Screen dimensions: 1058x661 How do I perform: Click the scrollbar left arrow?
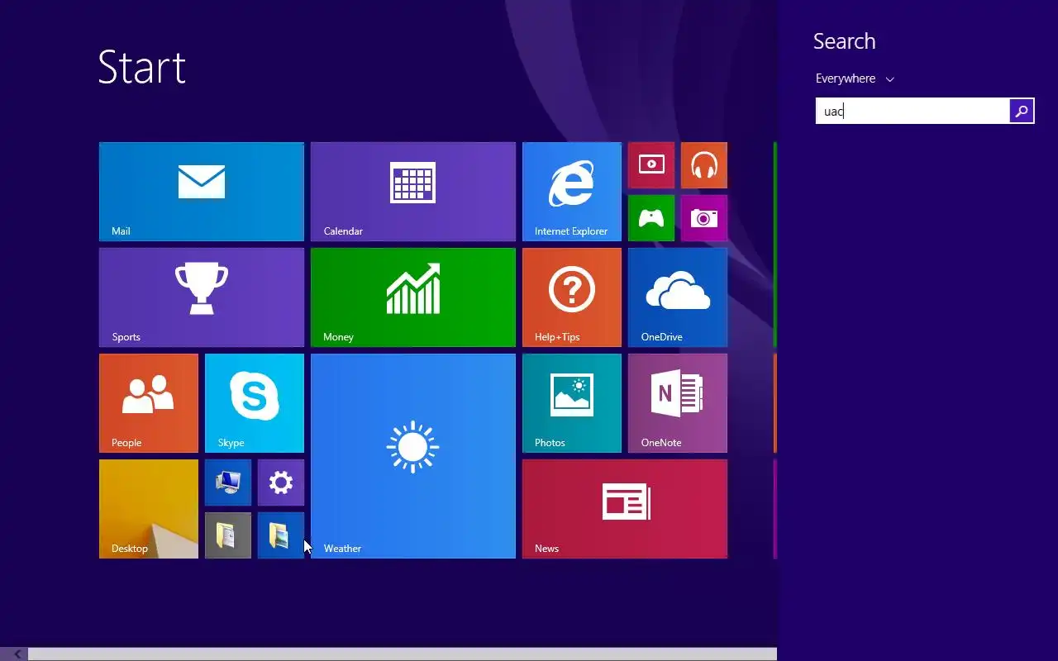coord(17,654)
